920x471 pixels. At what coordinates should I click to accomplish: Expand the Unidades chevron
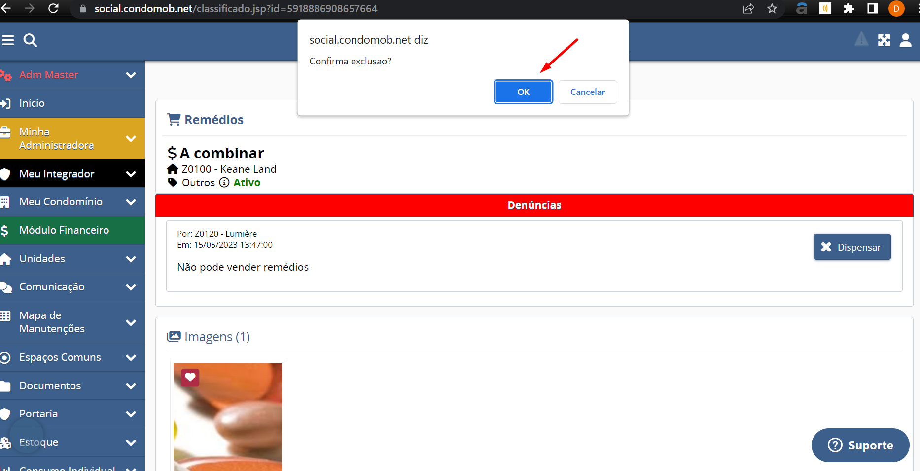(131, 259)
